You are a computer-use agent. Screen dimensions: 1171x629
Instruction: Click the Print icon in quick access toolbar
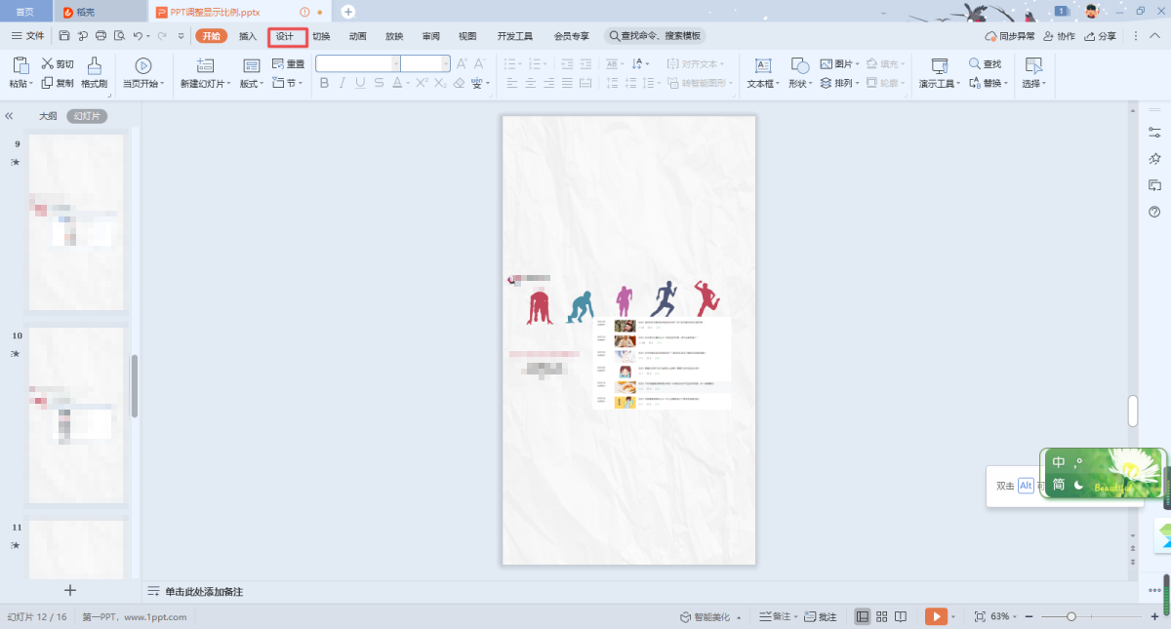[x=101, y=36]
